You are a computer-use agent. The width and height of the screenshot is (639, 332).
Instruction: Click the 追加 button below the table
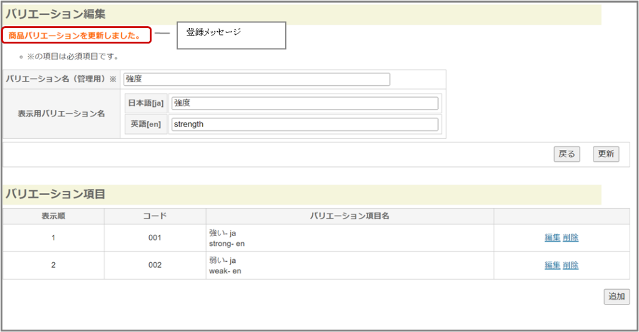[x=617, y=296]
